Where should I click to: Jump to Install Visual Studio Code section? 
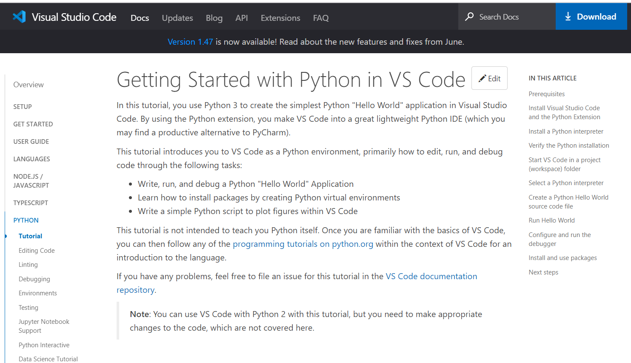click(x=564, y=113)
